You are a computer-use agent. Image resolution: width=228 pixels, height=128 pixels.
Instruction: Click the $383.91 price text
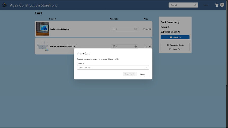tap(148, 46)
